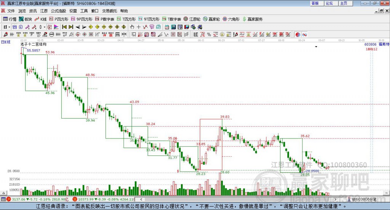Image resolution: width=390 pixels, height=210 pixels.
Task: Step forward with black right triangle
Action: point(84,27)
